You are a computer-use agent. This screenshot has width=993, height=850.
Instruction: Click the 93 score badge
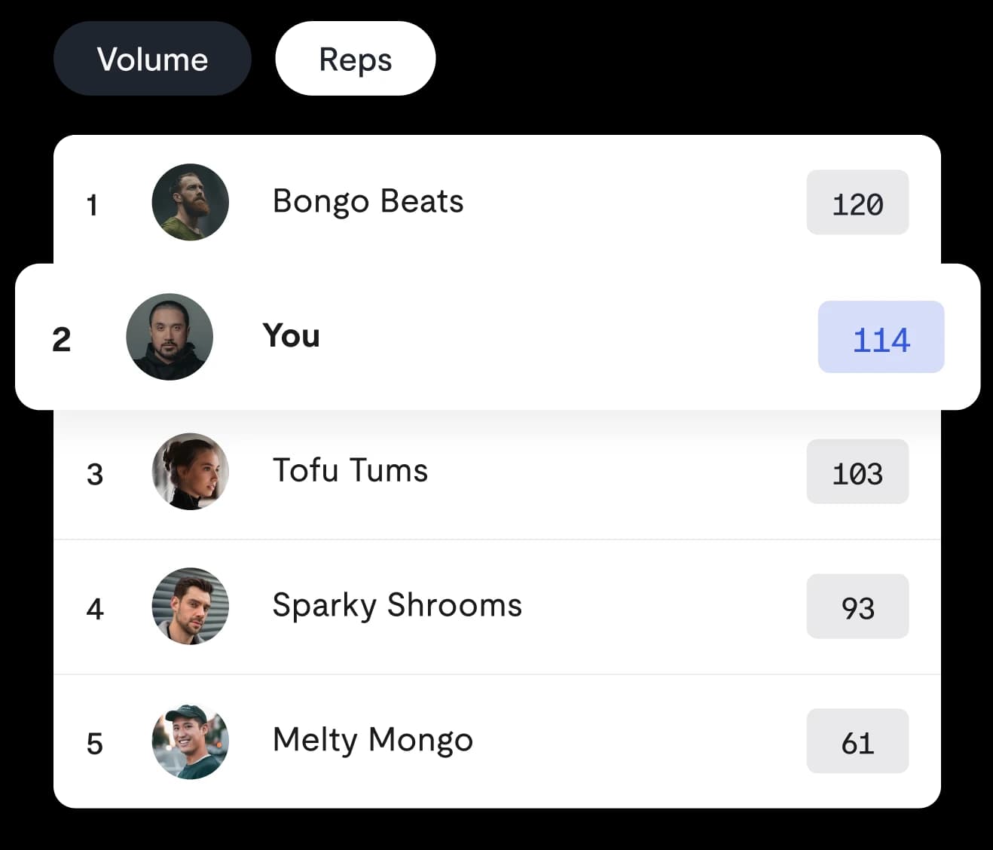pyautogui.click(x=857, y=607)
